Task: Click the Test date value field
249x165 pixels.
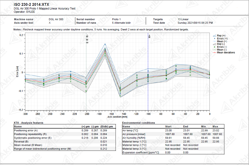Action: 195,23
